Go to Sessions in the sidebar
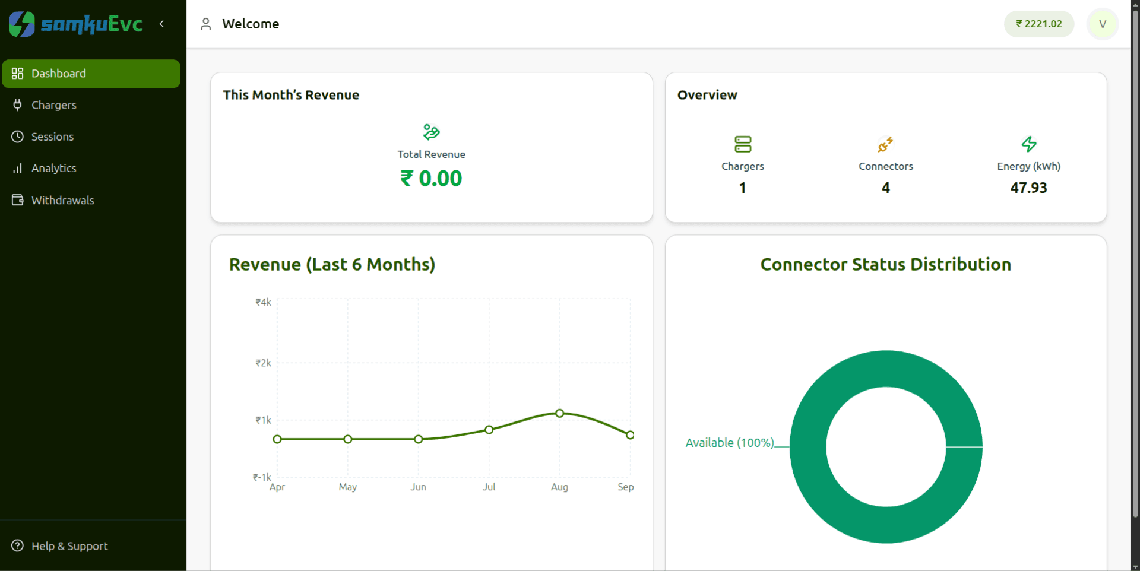The width and height of the screenshot is (1140, 571). 91,137
